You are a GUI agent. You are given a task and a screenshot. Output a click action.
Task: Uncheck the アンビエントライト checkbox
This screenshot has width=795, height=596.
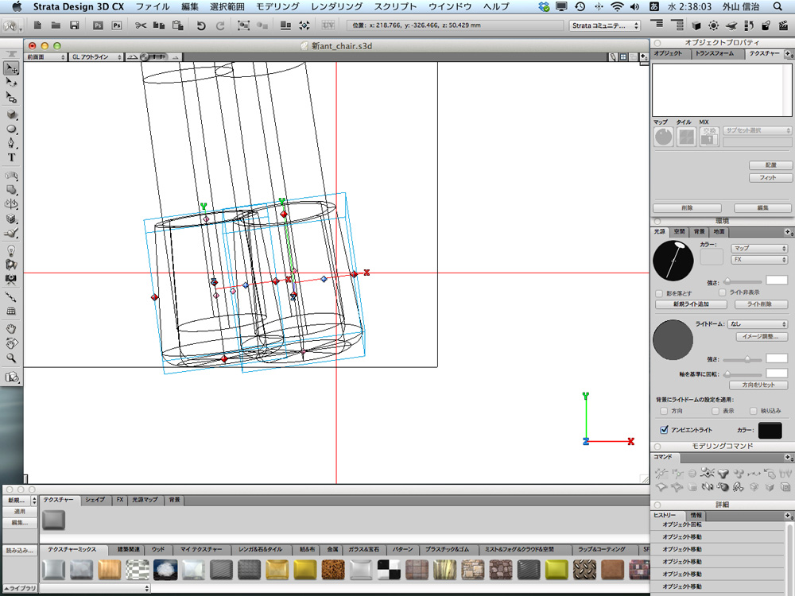point(664,430)
